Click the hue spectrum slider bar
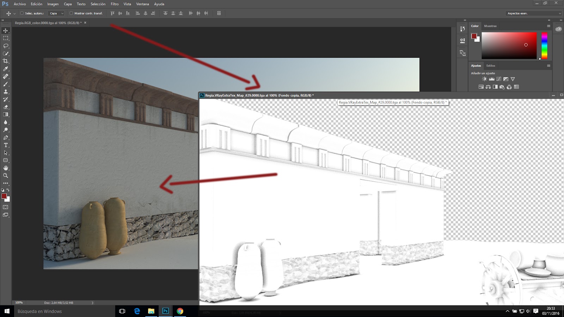 544,46
